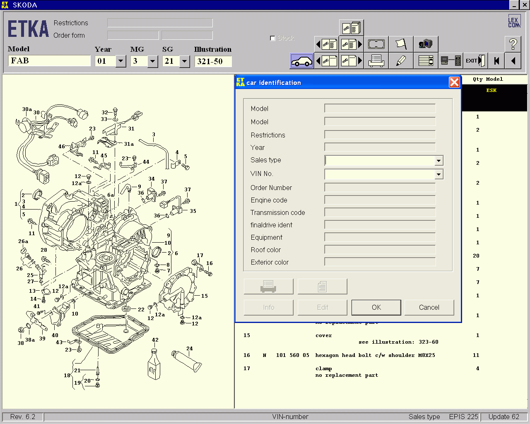This screenshot has height=424, width=530.
Task: Click the first Order form field
Action: click(133, 35)
